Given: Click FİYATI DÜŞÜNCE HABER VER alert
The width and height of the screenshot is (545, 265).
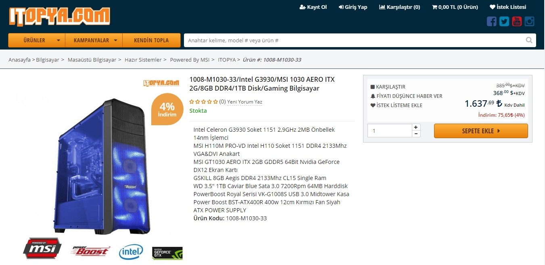Looking at the screenshot, I should click(406, 96).
